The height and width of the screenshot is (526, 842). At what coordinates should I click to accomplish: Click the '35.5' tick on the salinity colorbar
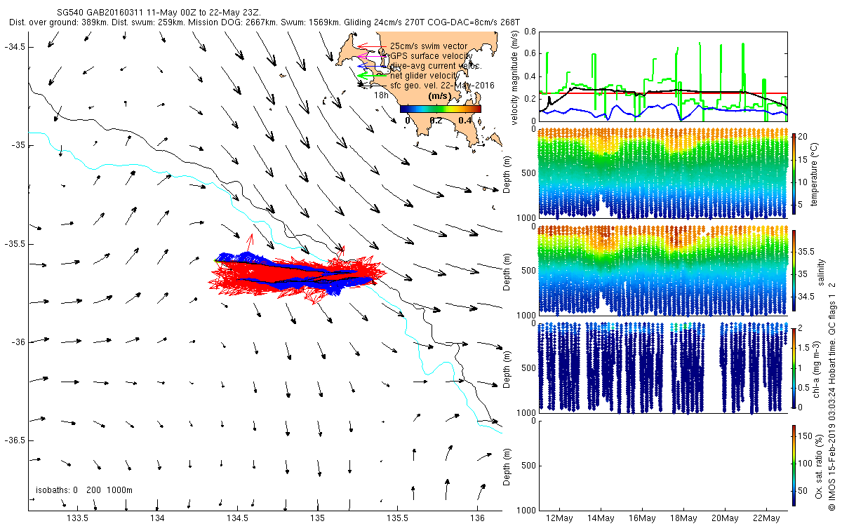tap(808, 250)
